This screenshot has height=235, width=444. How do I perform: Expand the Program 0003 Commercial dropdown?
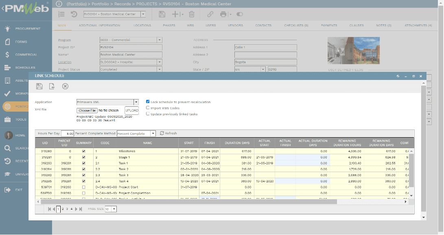pyautogui.click(x=160, y=40)
